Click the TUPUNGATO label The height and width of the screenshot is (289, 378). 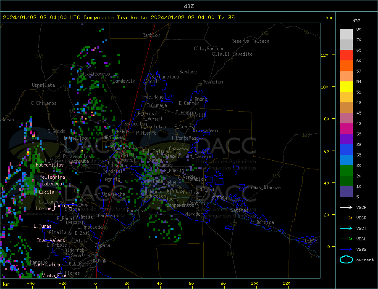[75, 223]
